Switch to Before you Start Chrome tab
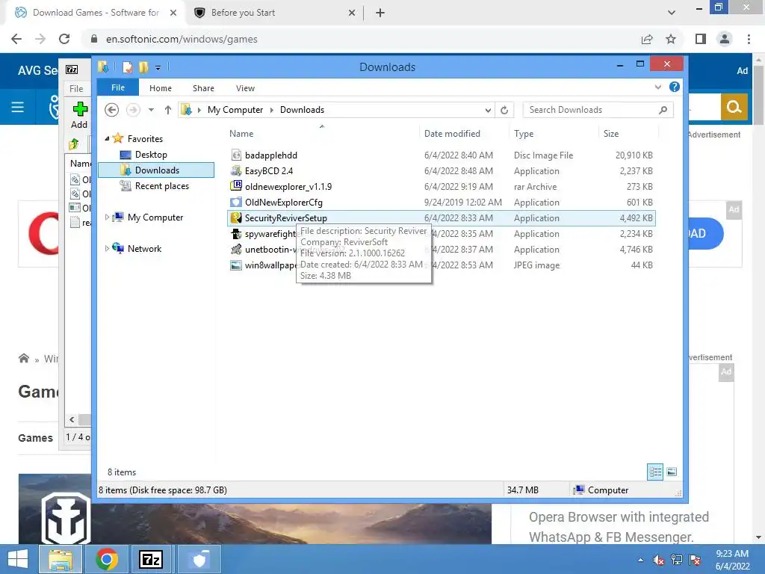This screenshot has height=574, width=765. 275,13
